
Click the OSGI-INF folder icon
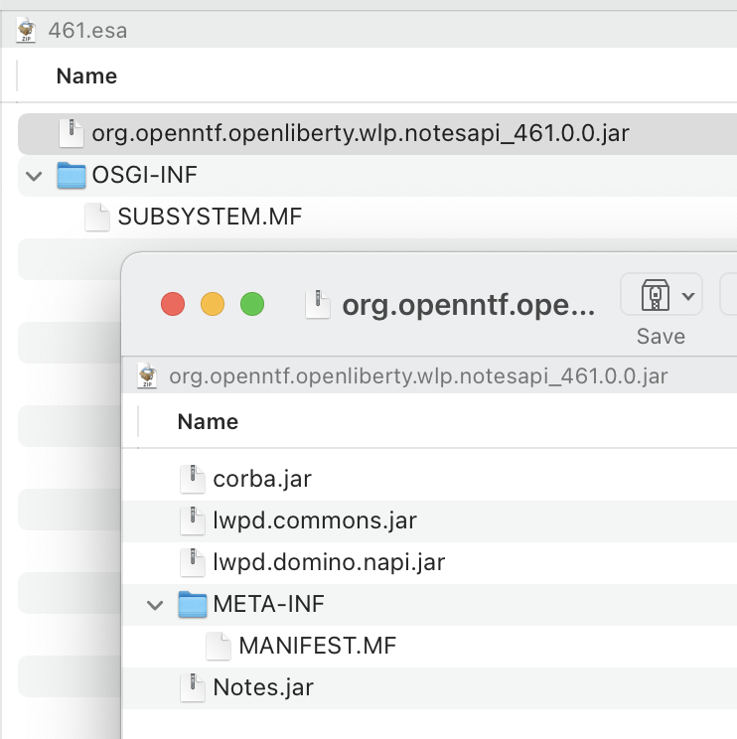pos(72,176)
